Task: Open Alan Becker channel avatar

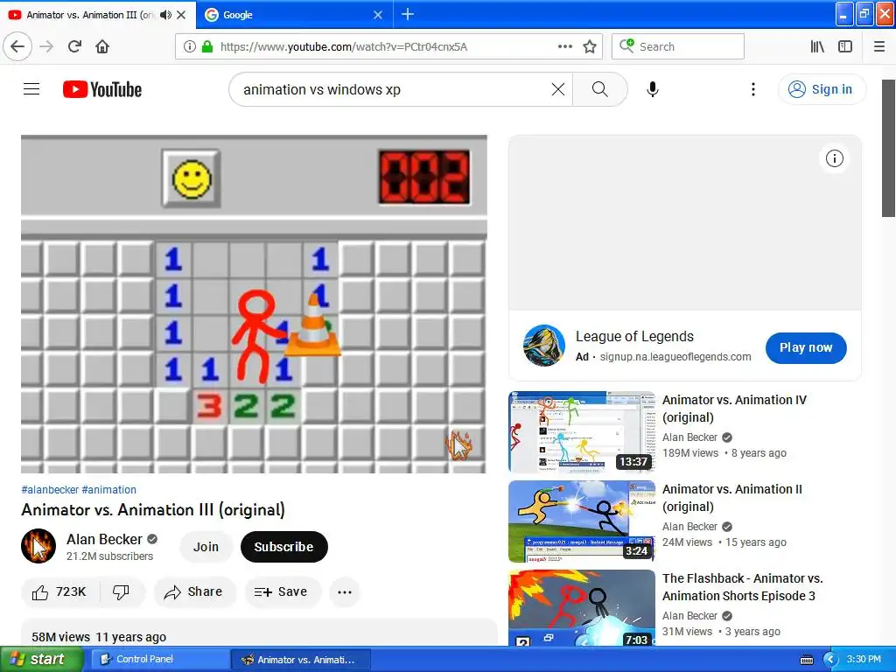Action: 38,546
